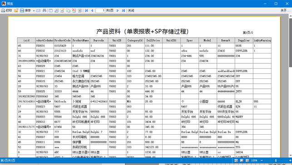This screenshot has height=165, width=292.
Task: Select the ixid column header
Action: [x=26, y=40]
